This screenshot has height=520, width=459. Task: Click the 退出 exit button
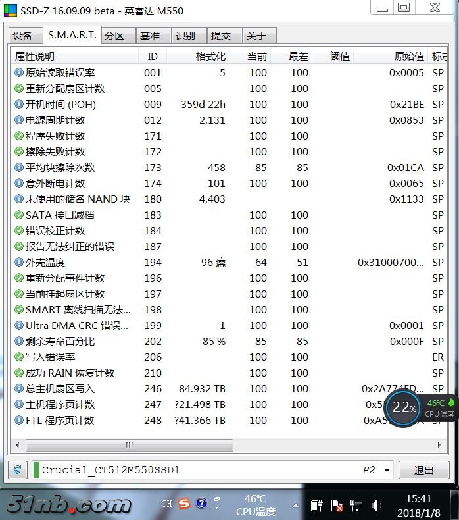point(423,470)
